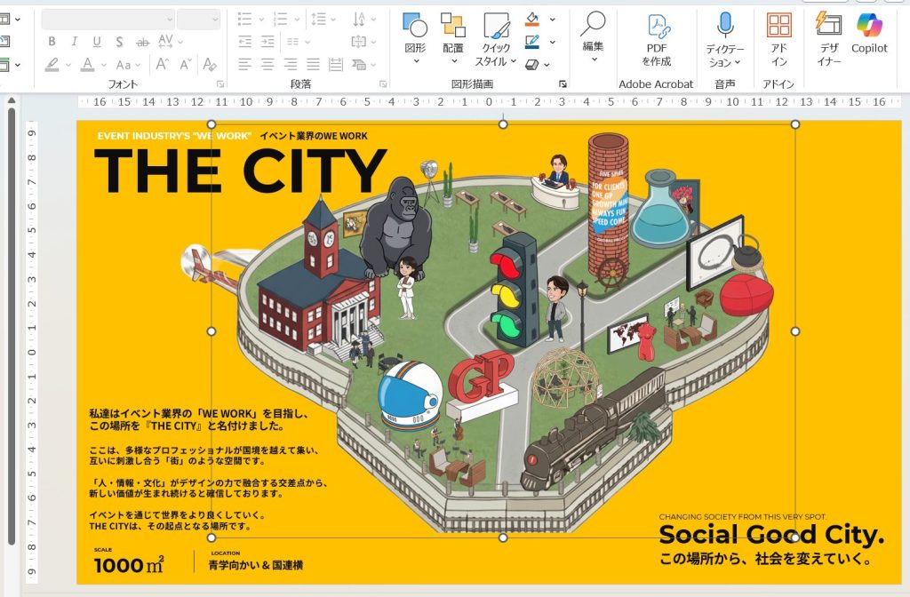Click the THE CITY title text

click(240, 171)
